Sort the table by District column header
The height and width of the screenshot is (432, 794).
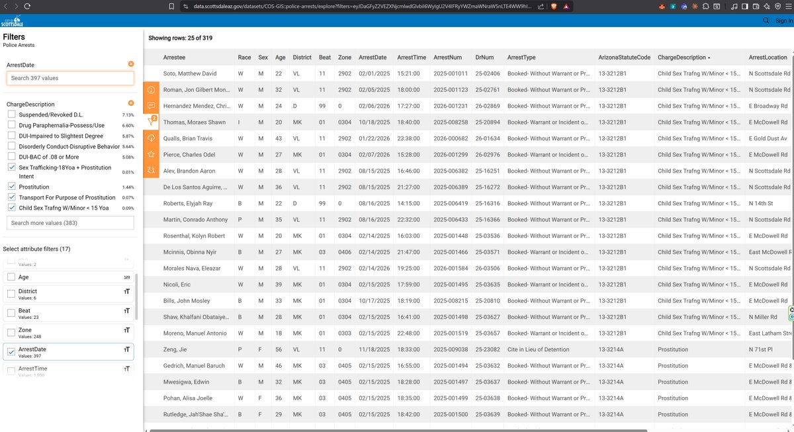tap(302, 58)
